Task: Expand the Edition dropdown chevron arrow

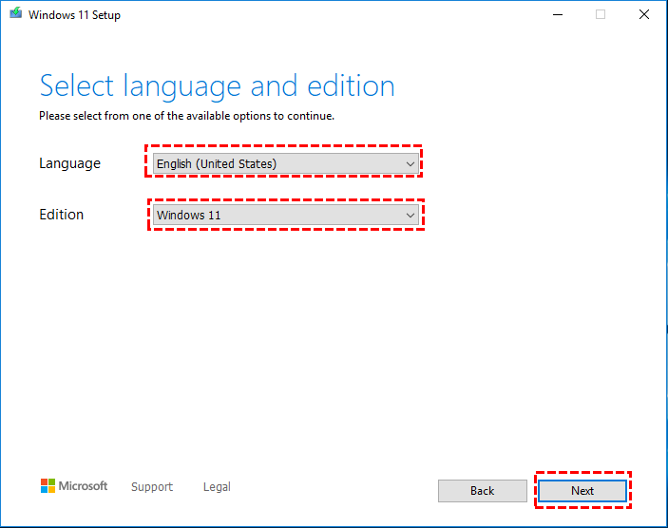Action: point(410,216)
